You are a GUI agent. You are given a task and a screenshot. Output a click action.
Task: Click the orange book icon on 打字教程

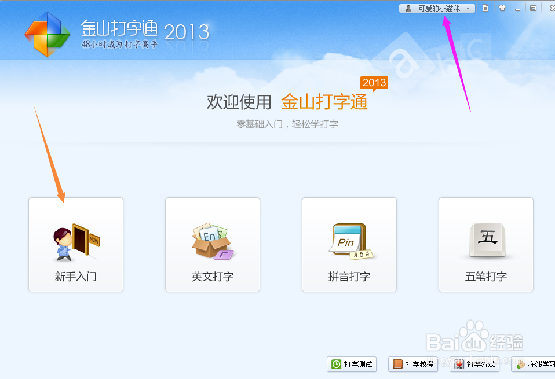(398, 364)
